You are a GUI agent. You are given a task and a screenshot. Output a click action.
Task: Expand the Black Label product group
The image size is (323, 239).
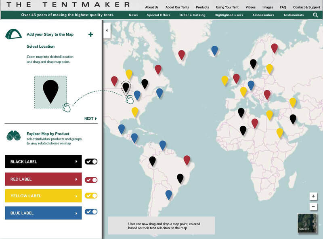point(43,162)
